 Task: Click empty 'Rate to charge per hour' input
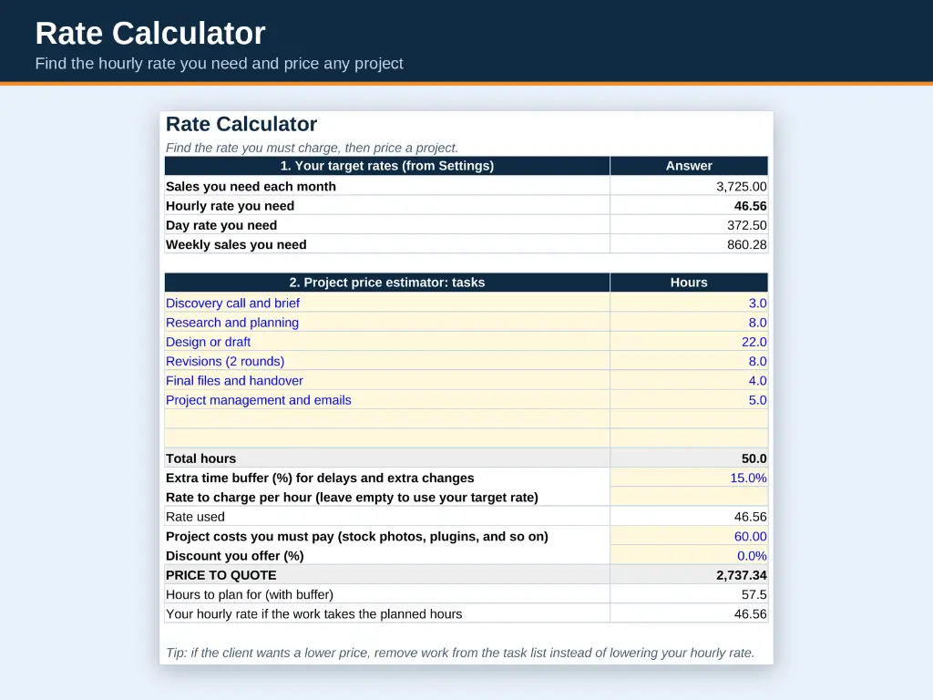pos(689,497)
